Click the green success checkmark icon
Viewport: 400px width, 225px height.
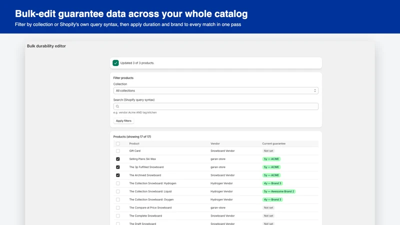(115, 63)
